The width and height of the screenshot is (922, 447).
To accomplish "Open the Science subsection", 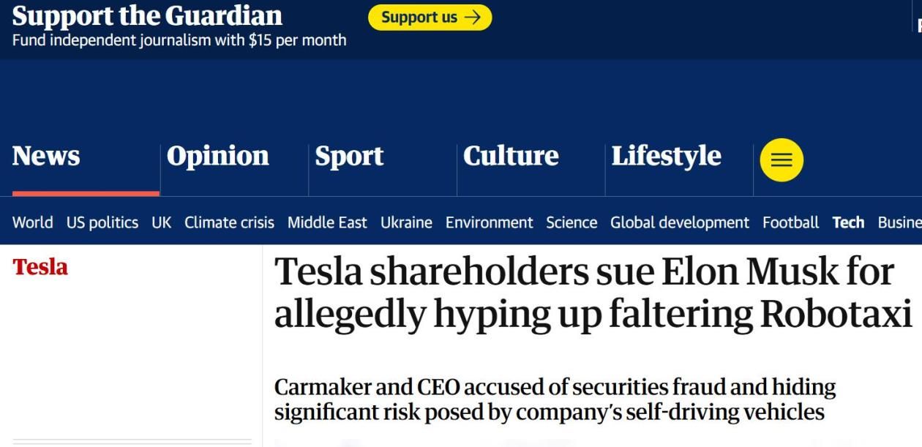I will pos(571,222).
